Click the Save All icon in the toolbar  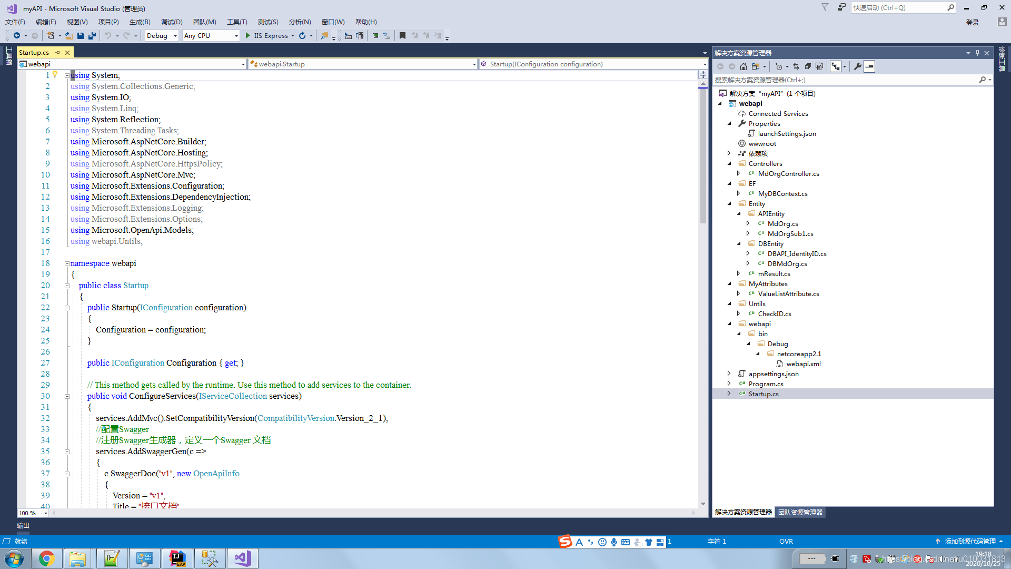click(x=91, y=35)
